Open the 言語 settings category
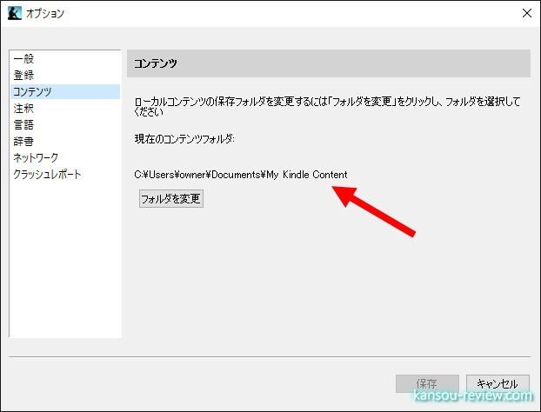Screen dimensions: 541x412 coord(65,125)
